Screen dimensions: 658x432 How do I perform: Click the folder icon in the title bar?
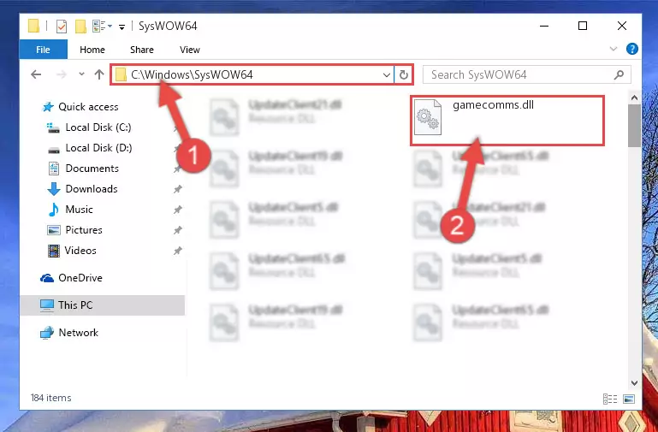(x=33, y=27)
